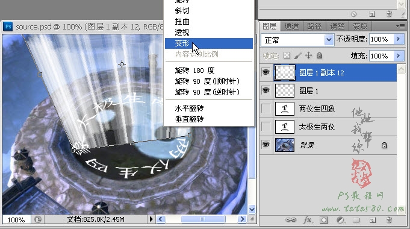
Task: Click the 背景 layer lock icon
Action: (x=384, y=145)
